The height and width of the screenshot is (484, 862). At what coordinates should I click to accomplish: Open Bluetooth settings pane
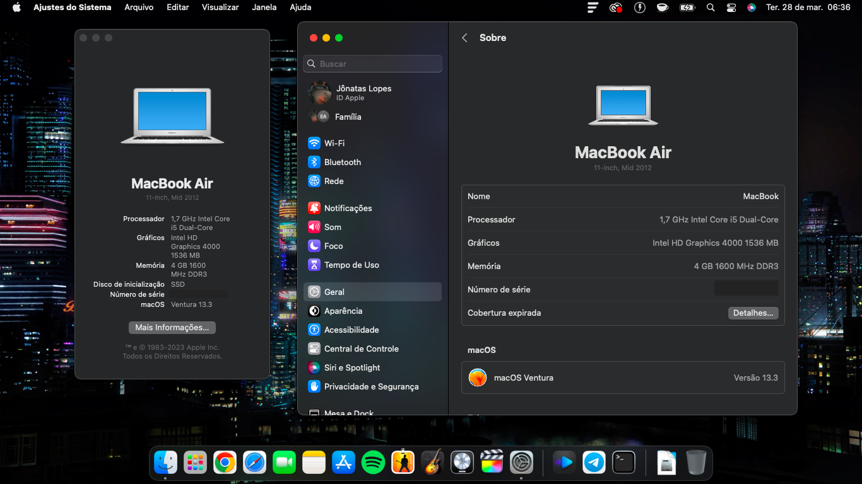click(342, 162)
